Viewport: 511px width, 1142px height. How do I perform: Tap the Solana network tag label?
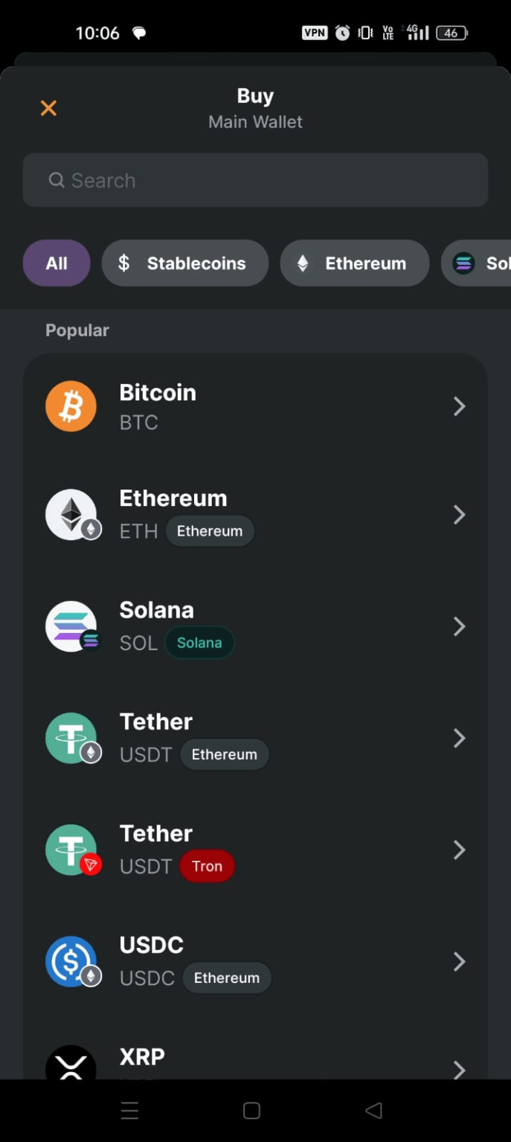click(199, 643)
